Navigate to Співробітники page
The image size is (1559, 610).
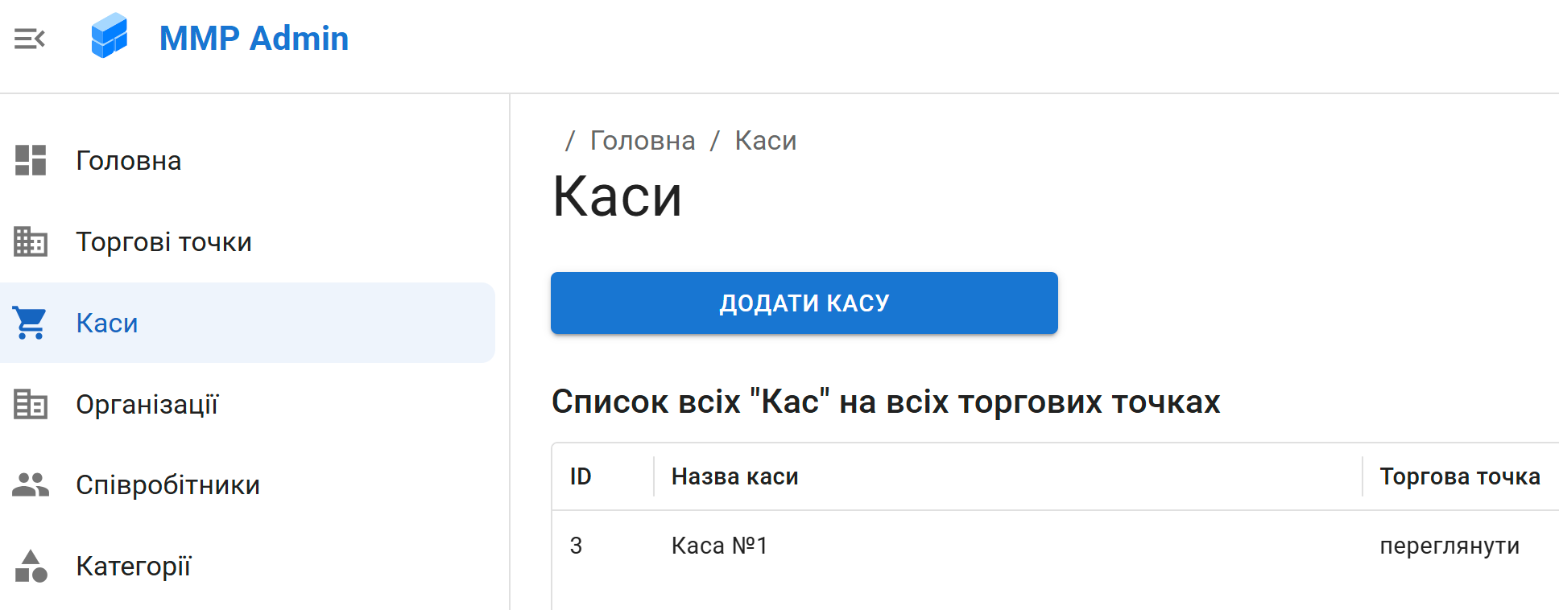click(x=167, y=485)
